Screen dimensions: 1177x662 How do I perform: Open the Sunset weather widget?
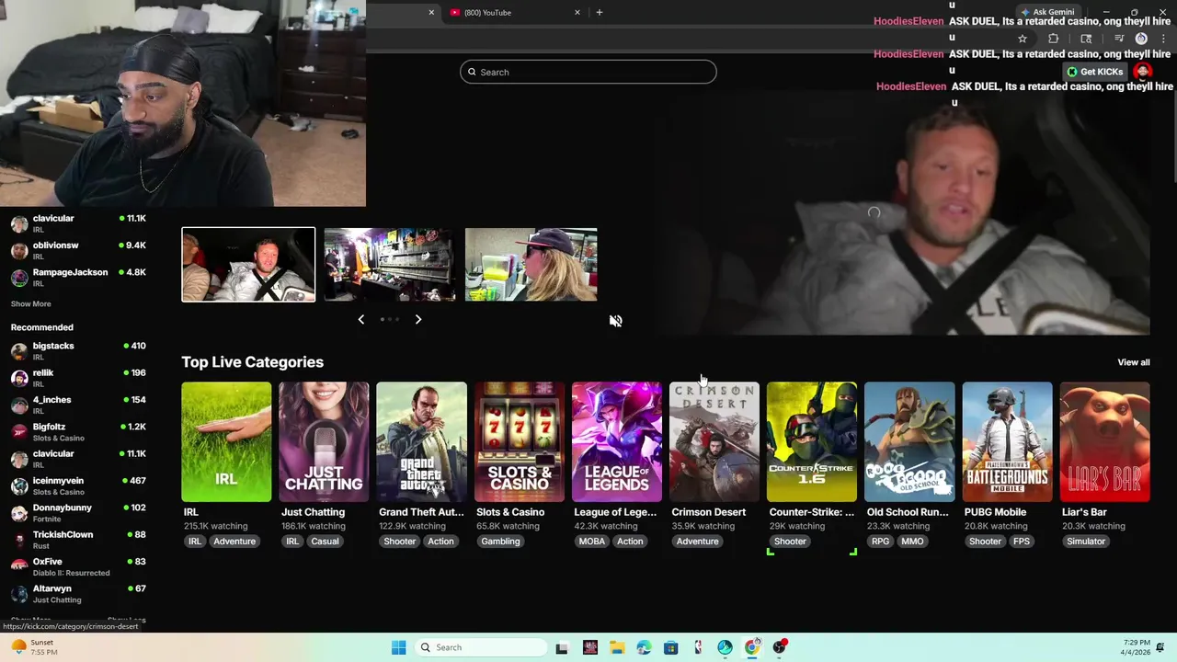(x=35, y=647)
